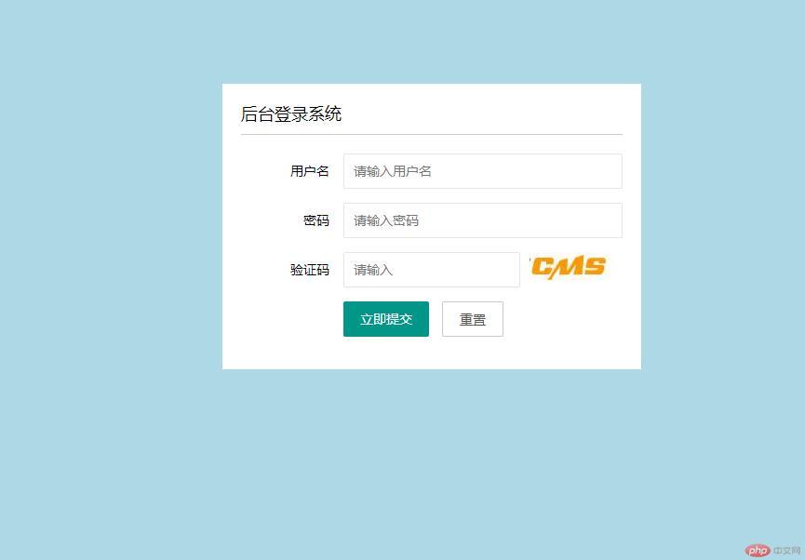
Task: Click the divider line under the heading
Action: click(431, 135)
